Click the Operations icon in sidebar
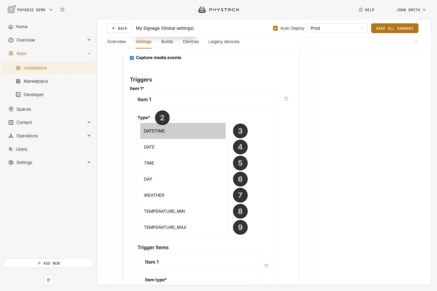437x291 pixels. 11,136
